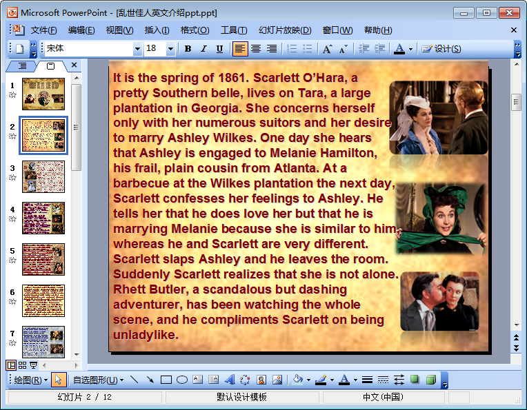This screenshot has height=410, width=527.
Task: Open the 窗口(W) menu
Action: click(x=337, y=30)
